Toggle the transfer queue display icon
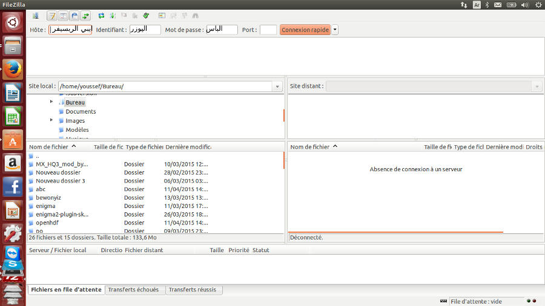This screenshot has height=306, width=545. coord(85,16)
